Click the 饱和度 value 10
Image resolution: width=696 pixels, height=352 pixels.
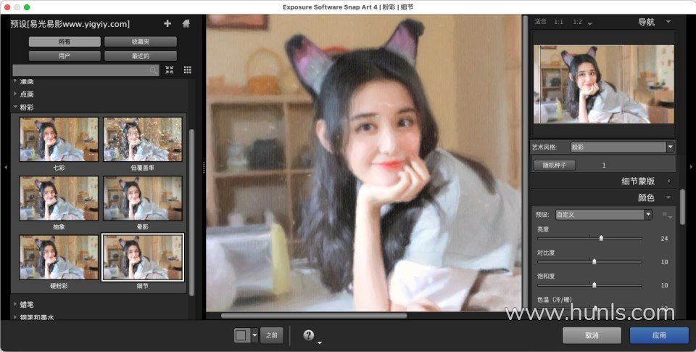[664, 285]
